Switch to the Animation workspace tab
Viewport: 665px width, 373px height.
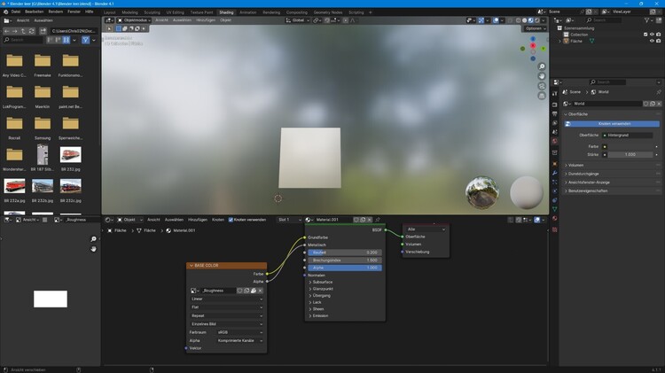[x=247, y=12]
